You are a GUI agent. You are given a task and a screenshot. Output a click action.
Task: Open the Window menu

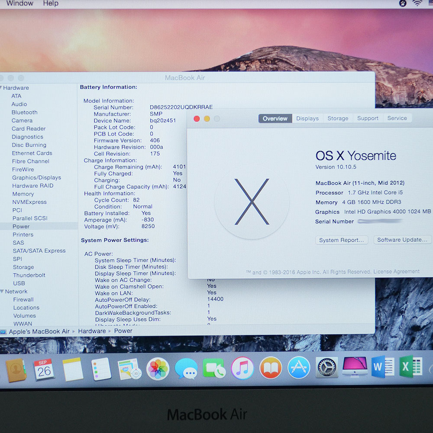coord(19,3)
